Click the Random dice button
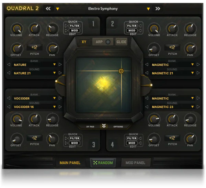Viewport: 206px width, 188px height. (x=103, y=163)
